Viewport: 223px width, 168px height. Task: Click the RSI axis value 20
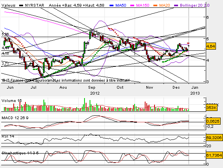tap(209, 146)
